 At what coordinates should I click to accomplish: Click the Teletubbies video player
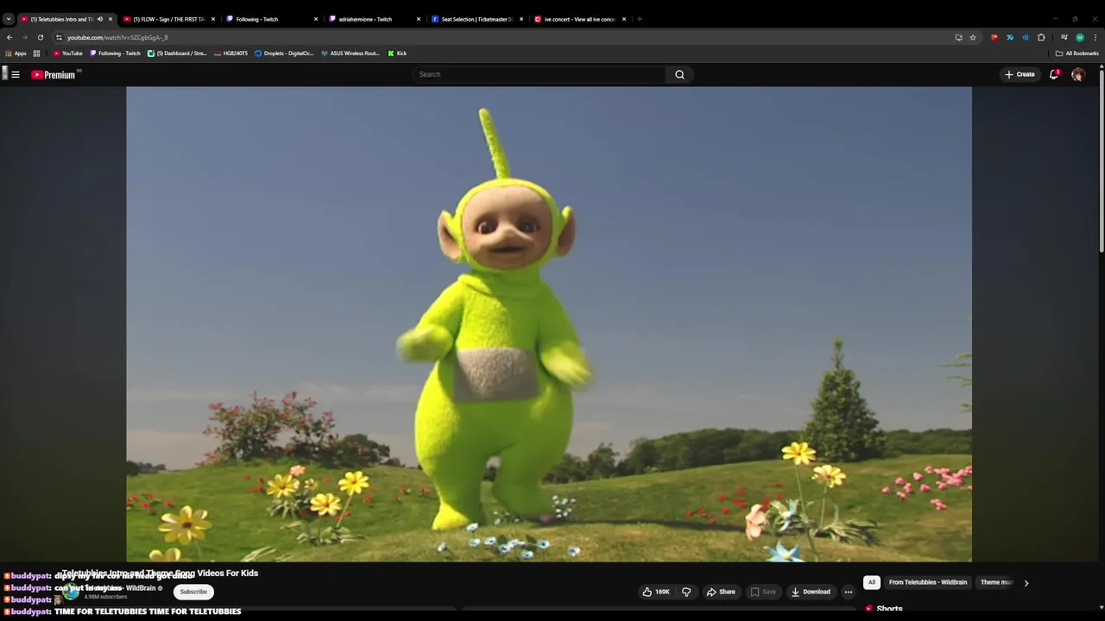[x=549, y=323]
